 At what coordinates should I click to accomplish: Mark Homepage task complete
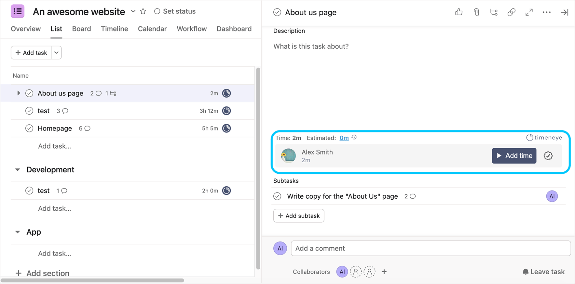click(29, 128)
